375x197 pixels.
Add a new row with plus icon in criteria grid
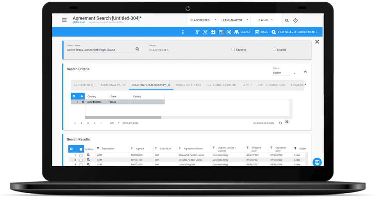(82, 96)
